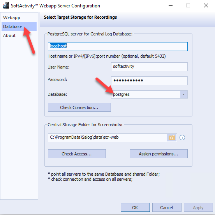215x215 pixels.
Task: Select the Webapp section in sidebar
Action: point(12,18)
